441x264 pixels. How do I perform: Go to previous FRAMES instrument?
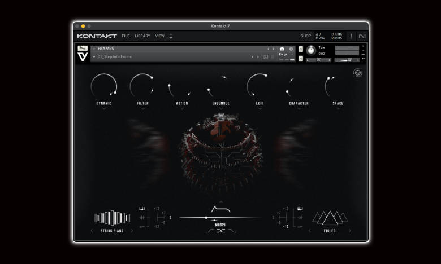pyautogui.click(x=268, y=49)
